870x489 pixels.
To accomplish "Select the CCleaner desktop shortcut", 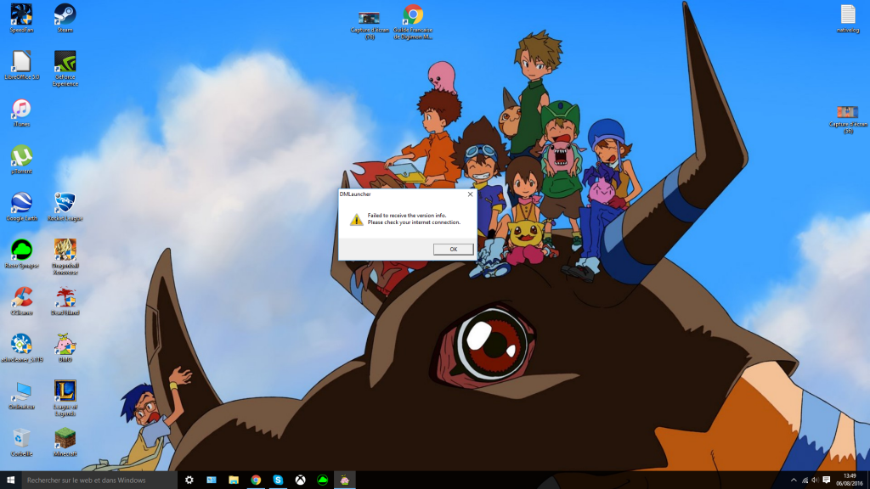I will [21, 301].
